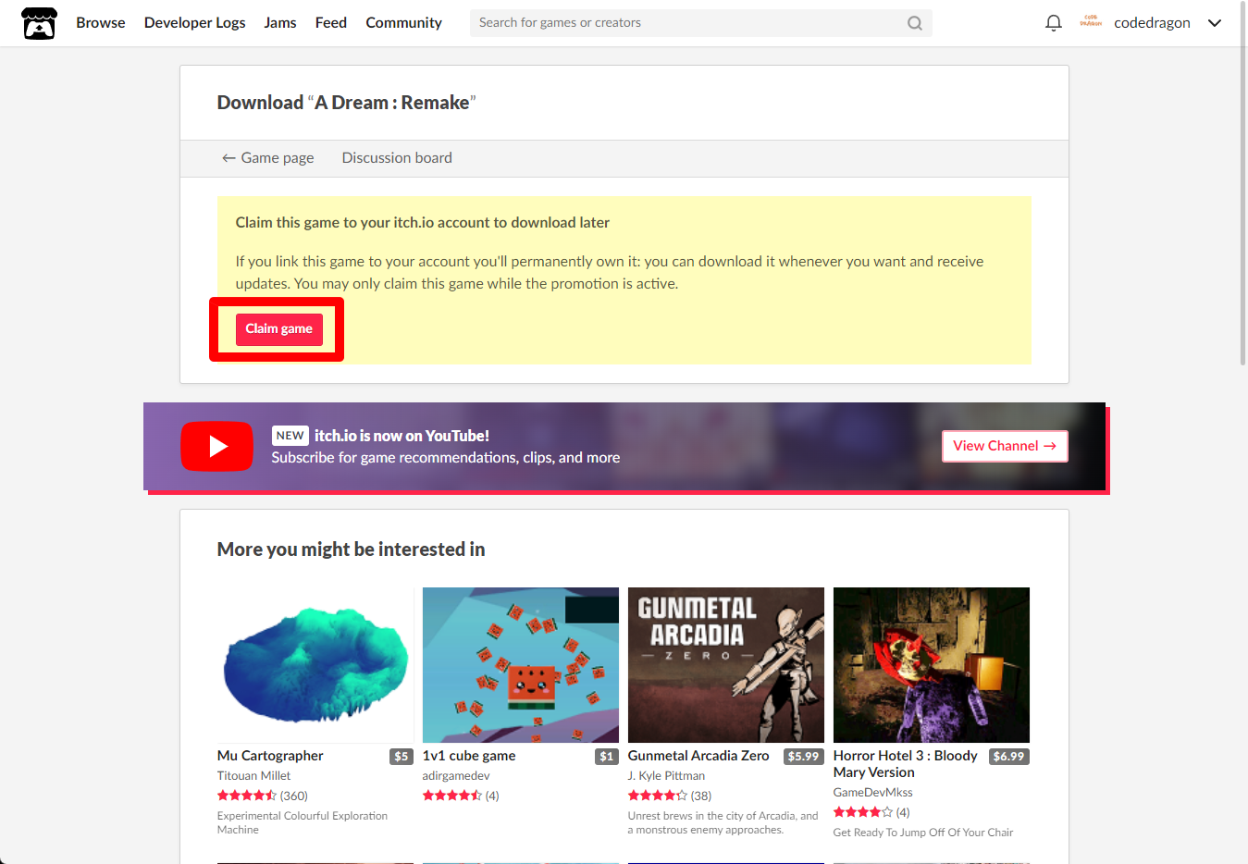This screenshot has width=1248, height=864.
Task: Click the NEW badge in YouTube banner
Action: (x=290, y=436)
